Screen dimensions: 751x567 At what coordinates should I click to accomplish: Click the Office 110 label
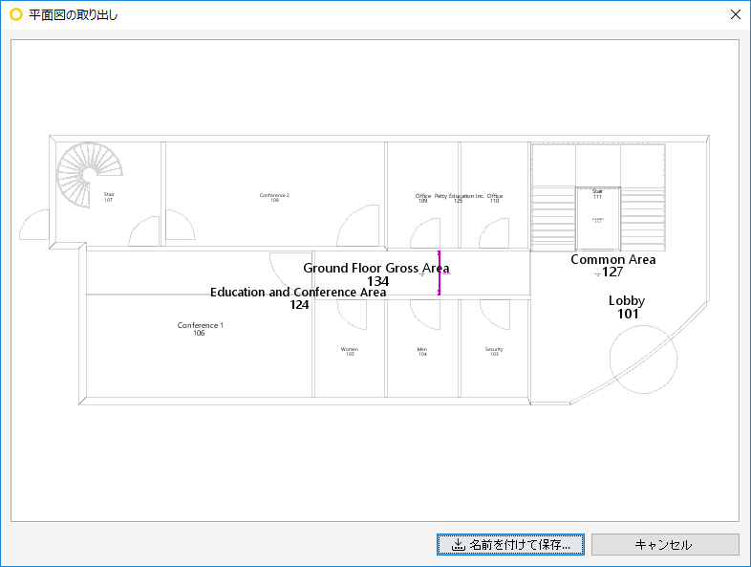(495, 198)
